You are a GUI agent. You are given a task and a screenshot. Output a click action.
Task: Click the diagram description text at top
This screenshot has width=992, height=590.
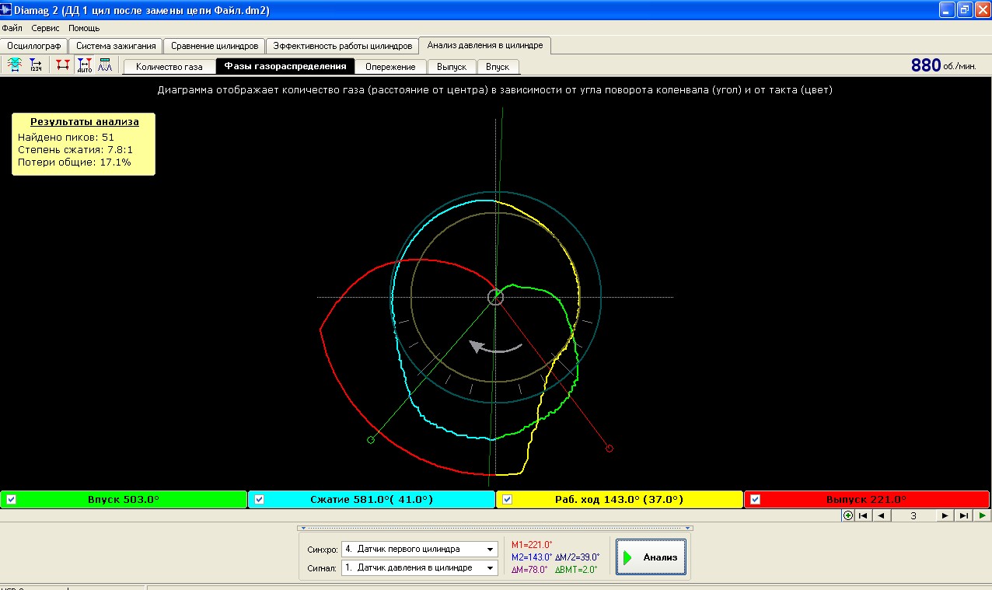494,90
